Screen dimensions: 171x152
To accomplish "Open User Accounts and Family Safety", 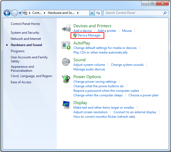I will tap(29, 59).
